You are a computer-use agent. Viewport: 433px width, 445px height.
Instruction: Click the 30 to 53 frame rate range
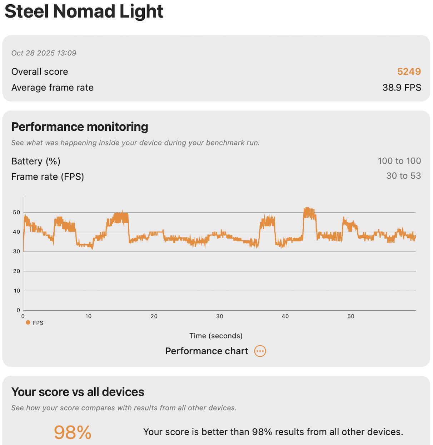[x=403, y=176]
